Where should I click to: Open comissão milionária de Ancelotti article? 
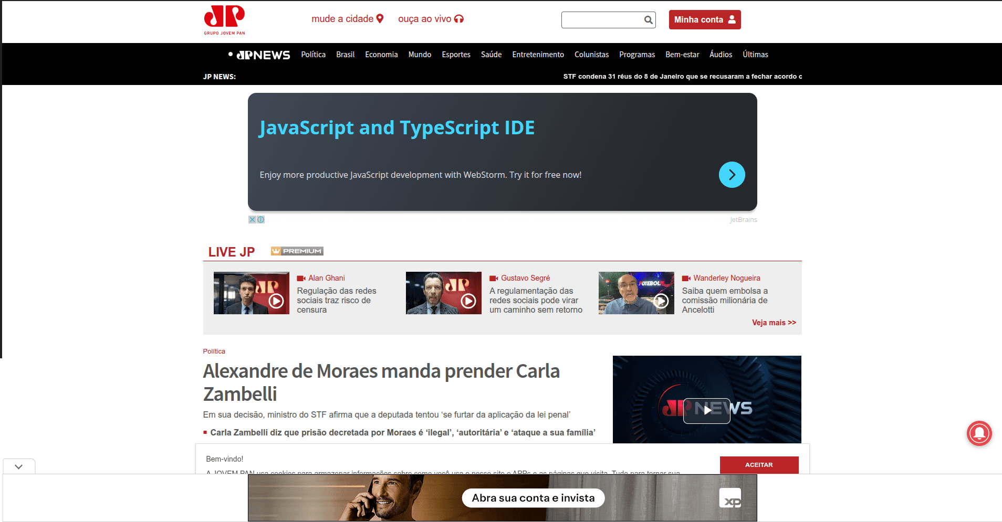[x=725, y=301]
